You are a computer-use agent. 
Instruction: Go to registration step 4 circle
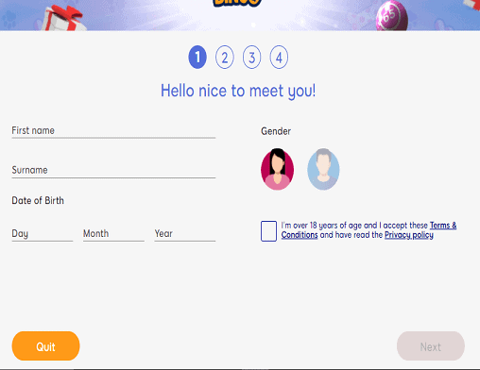coord(279,58)
